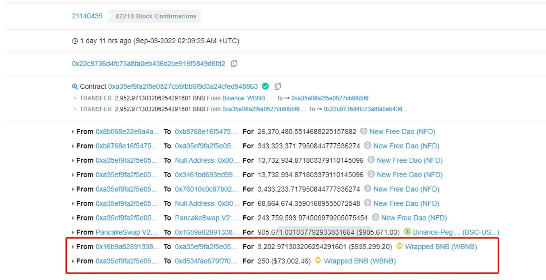The image size is (546, 280).
Task: Open address 0x22c9736d4fc73a8fa0eb436d2ce919f5849d6fd2
Action: click(149, 63)
